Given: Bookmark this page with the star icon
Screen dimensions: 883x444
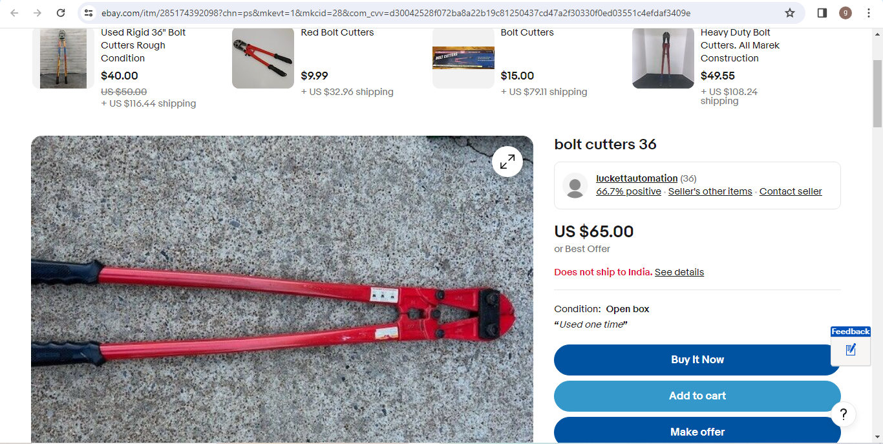Looking at the screenshot, I should click(790, 13).
